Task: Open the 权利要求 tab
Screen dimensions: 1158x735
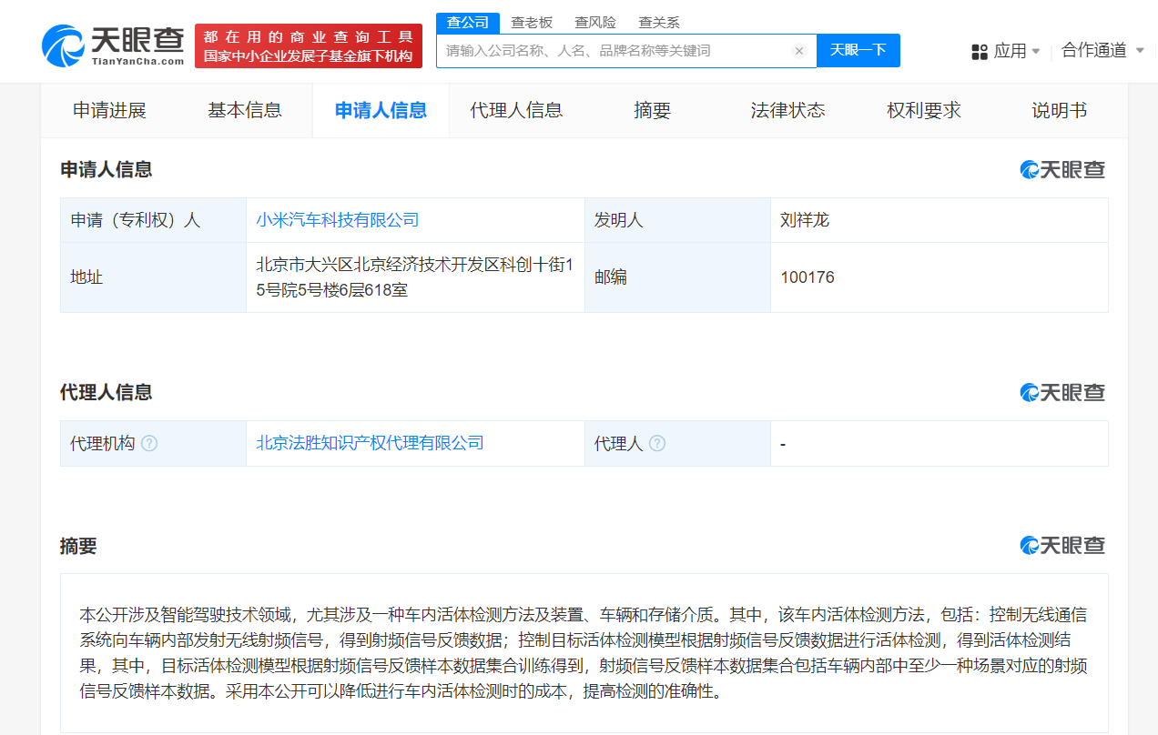Action: [924, 110]
